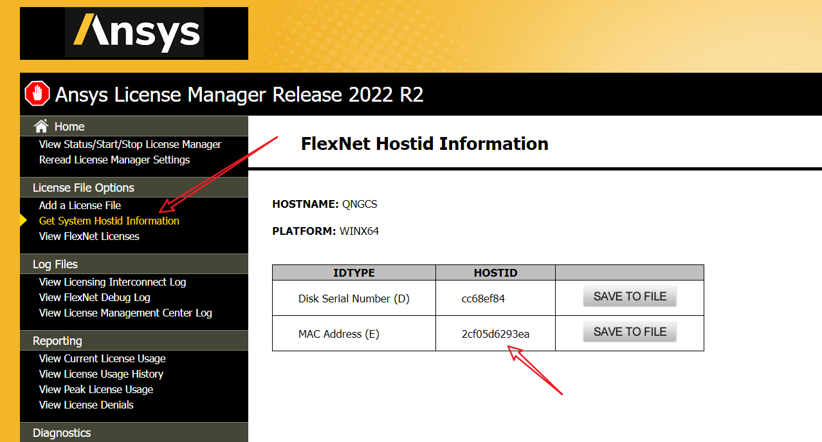The height and width of the screenshot is (442, 822).
Task: Click the Ansys License Manager Release title
Action: coord(239,95)
